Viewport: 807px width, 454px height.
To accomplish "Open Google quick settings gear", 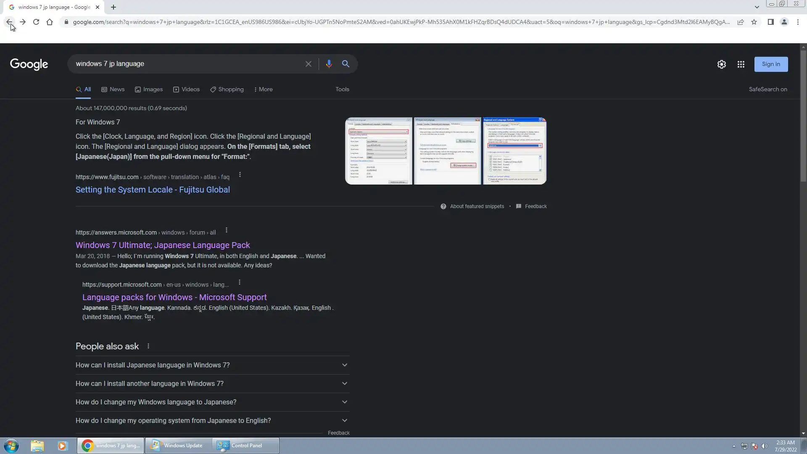I will click(721, 64).
